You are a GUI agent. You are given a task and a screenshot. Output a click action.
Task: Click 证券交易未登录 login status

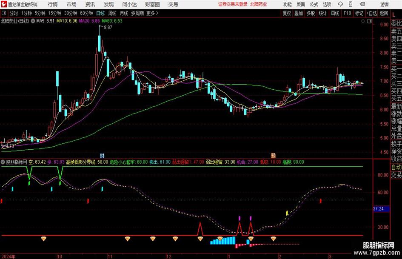point(233,4)
